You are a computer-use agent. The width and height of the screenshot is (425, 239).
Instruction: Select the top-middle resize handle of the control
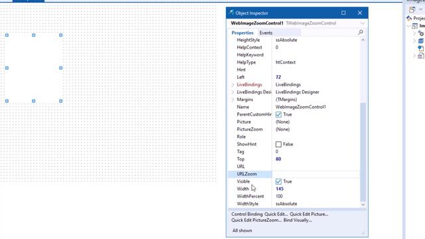(34, 35)
